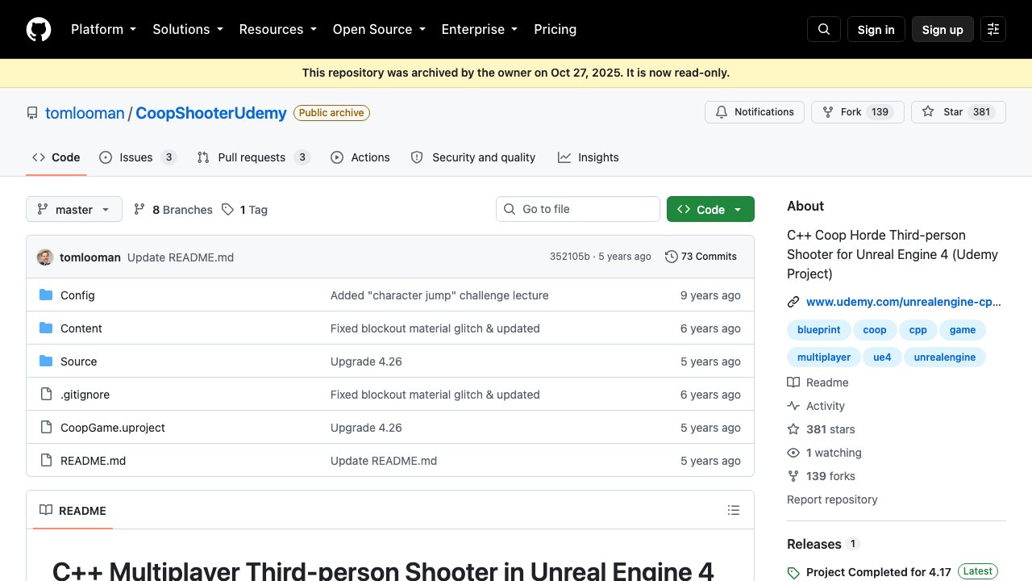Expand the Enterprise menu

pos(480,29)
